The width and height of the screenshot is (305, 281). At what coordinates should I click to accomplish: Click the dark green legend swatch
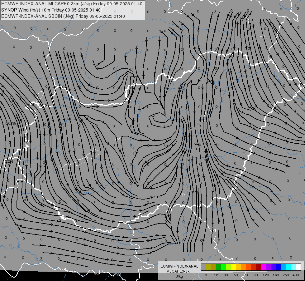tap(219, 267)
